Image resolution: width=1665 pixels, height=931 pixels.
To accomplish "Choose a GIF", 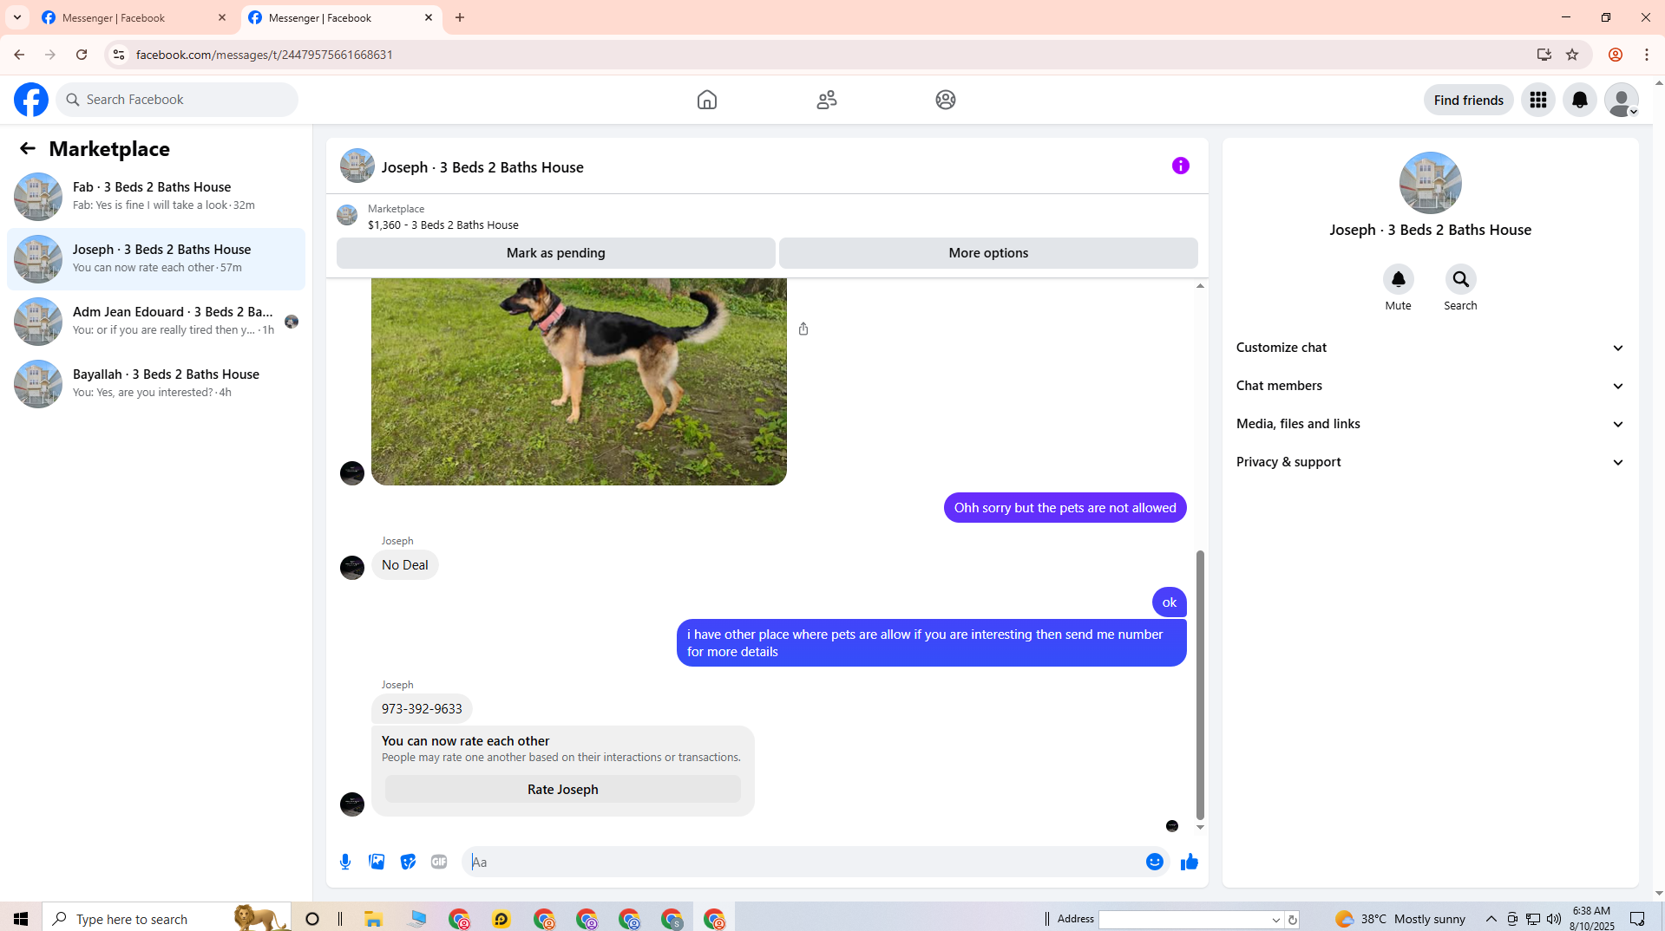I will [x=439, y=862].
